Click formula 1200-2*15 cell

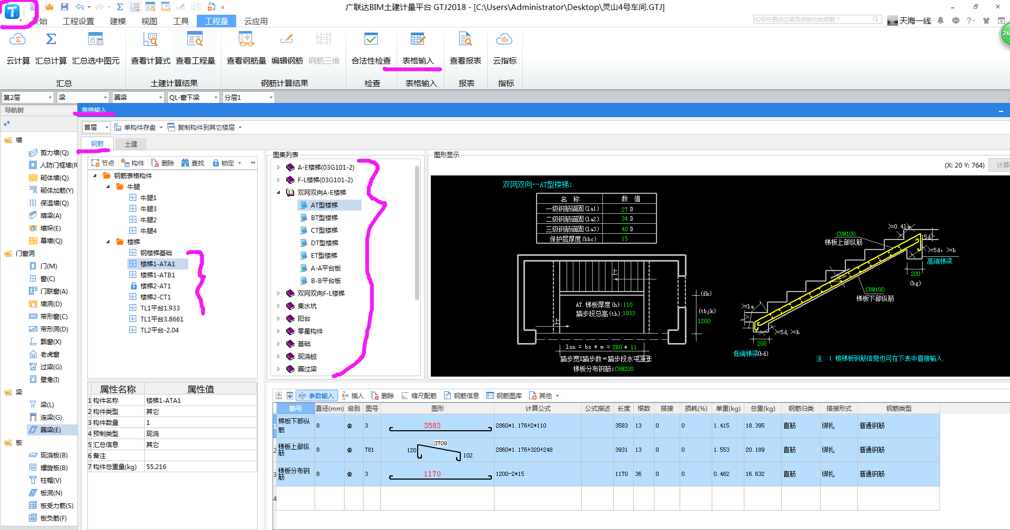538,474
